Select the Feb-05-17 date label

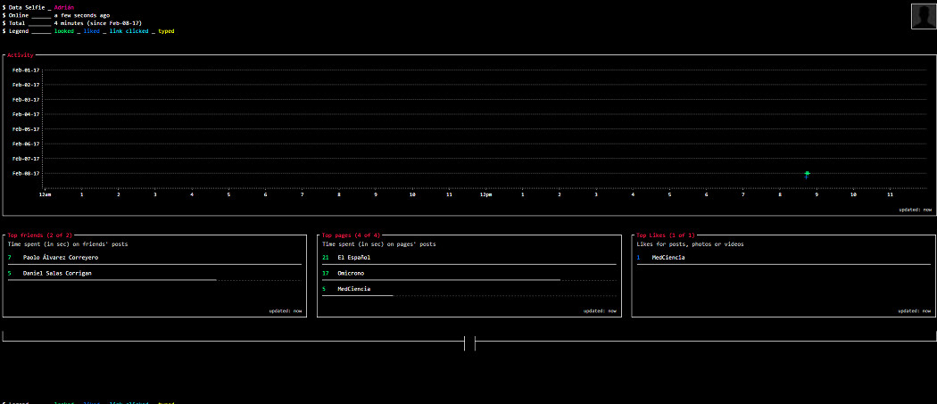tap(26, 129)
